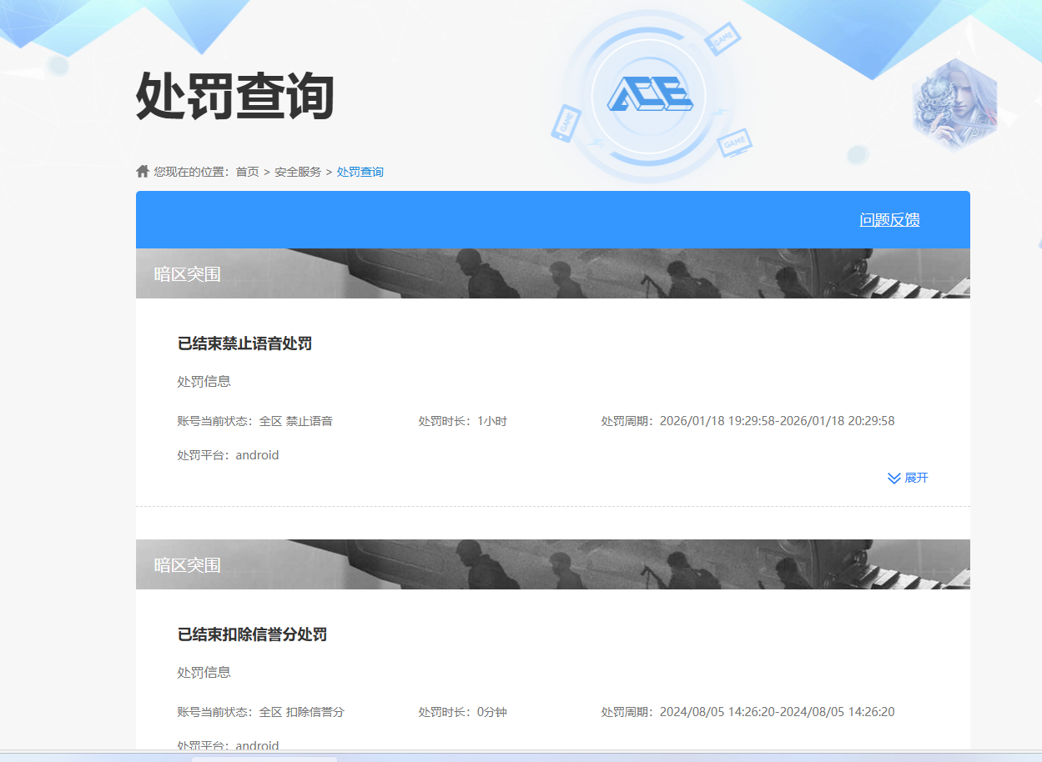Open the 首页 breadcrumb link
Screen dimensions: 1042x762
click(247, 172)
